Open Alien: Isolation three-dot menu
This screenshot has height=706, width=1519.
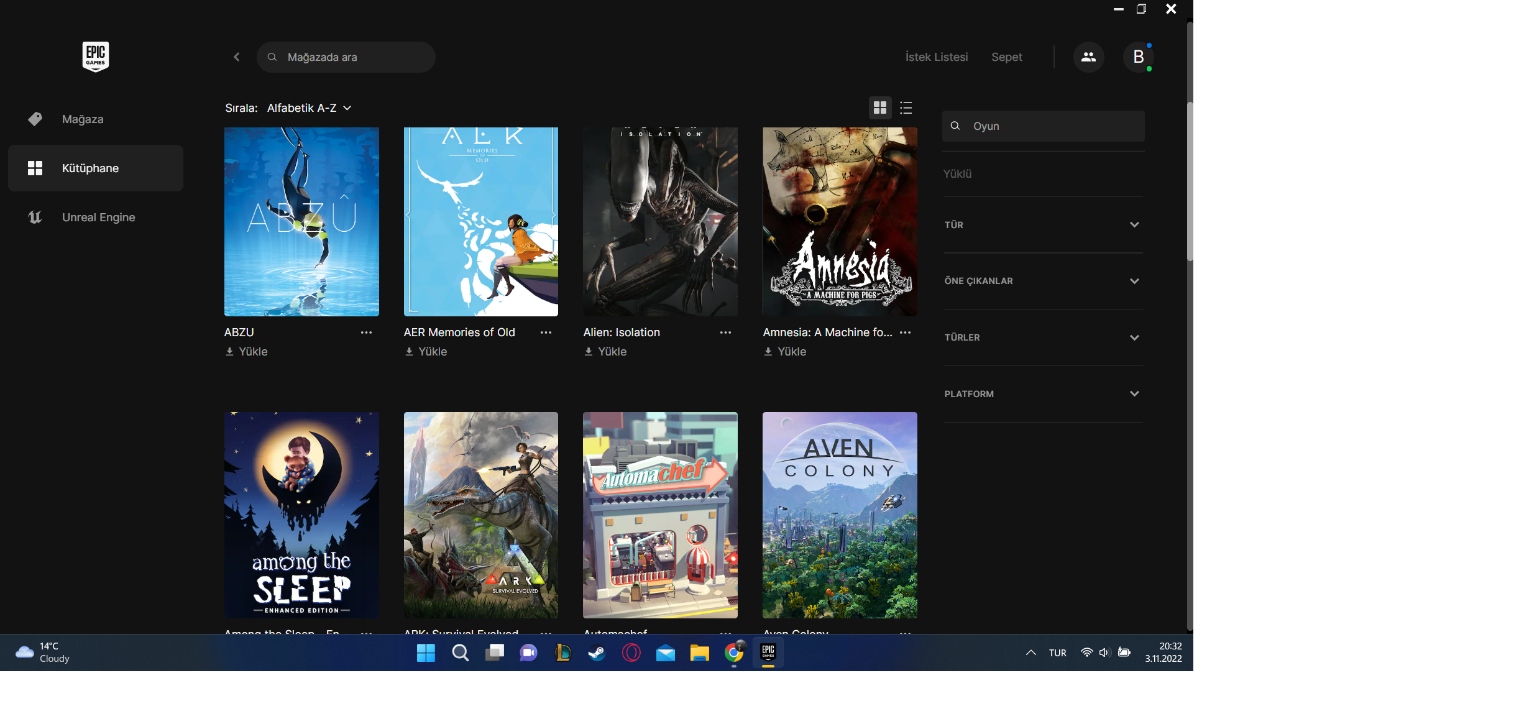725,332
